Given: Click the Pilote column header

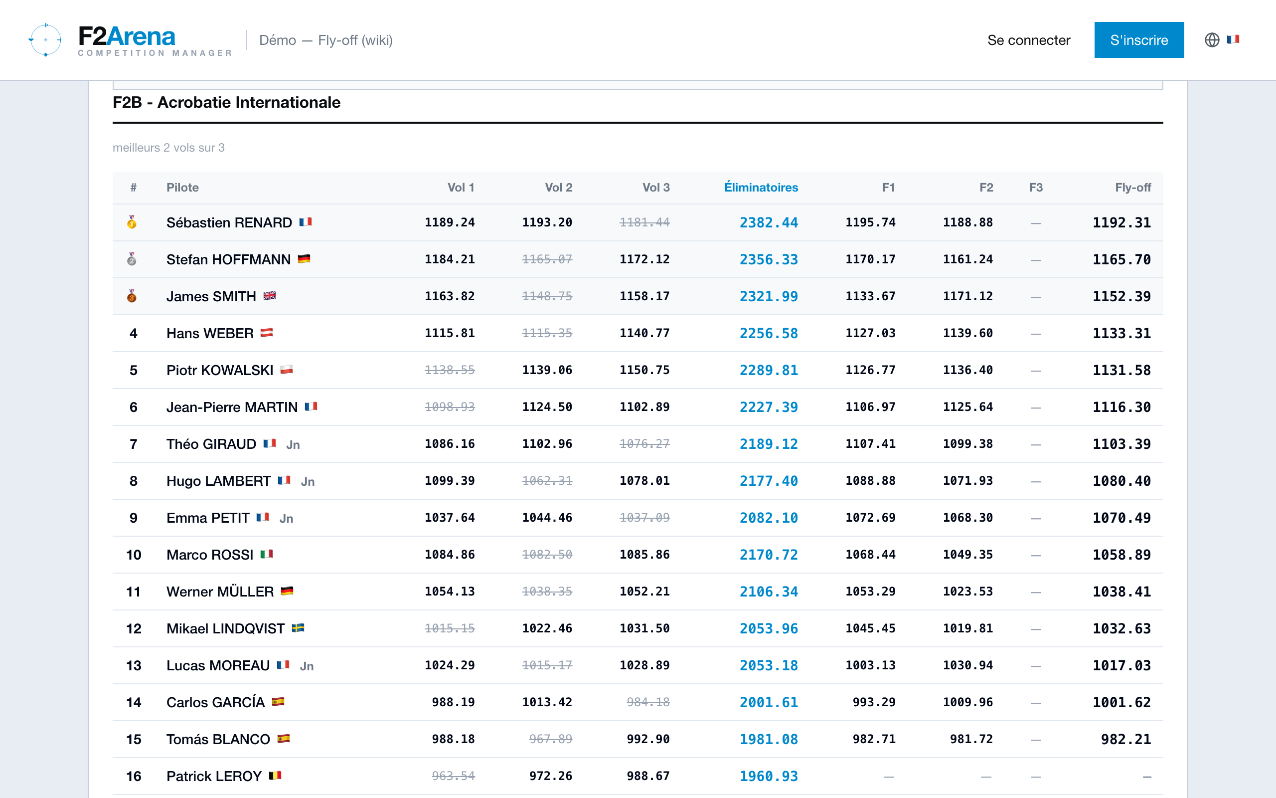Looking at the screenshot, I should (x=182, y=188).
